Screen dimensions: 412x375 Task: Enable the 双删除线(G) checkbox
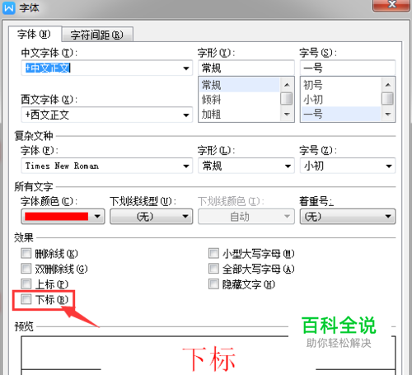click(x=26, y=268)
